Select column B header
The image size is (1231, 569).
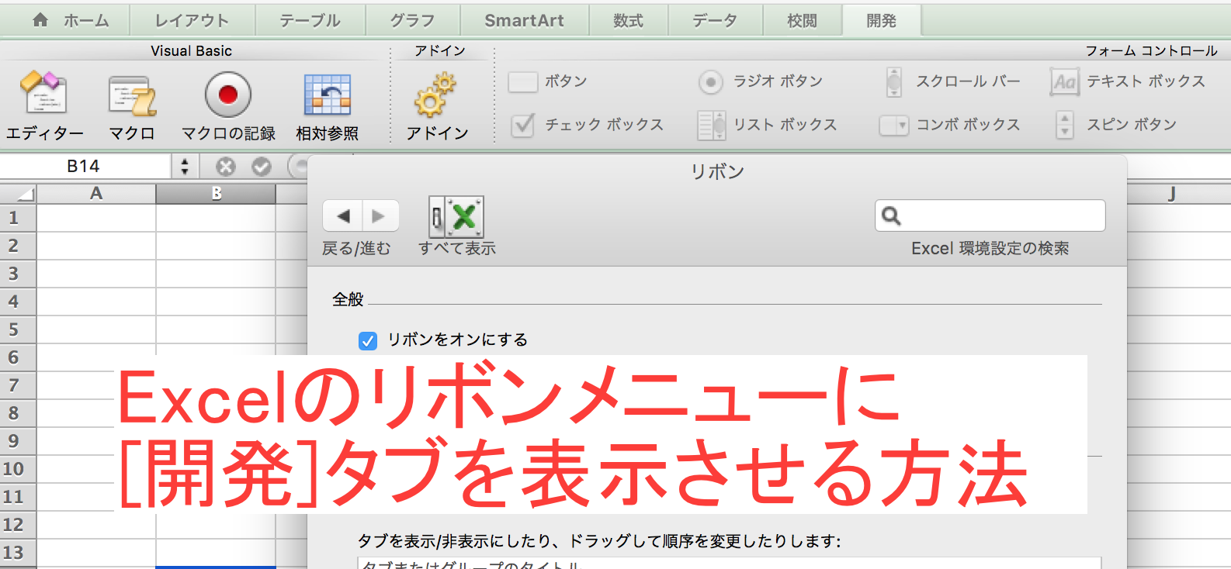(x=216, y=194)
